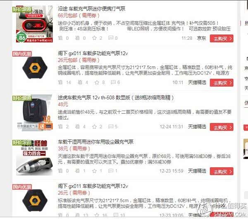Viewport: 248px width, 219px height.
Task: Click not-worth icon with 4 votes on gx011
Action: pos(80,82)
